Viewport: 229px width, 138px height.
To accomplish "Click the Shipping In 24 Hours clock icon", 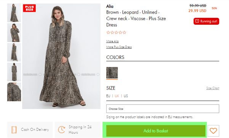I will [x=62, y=130].
